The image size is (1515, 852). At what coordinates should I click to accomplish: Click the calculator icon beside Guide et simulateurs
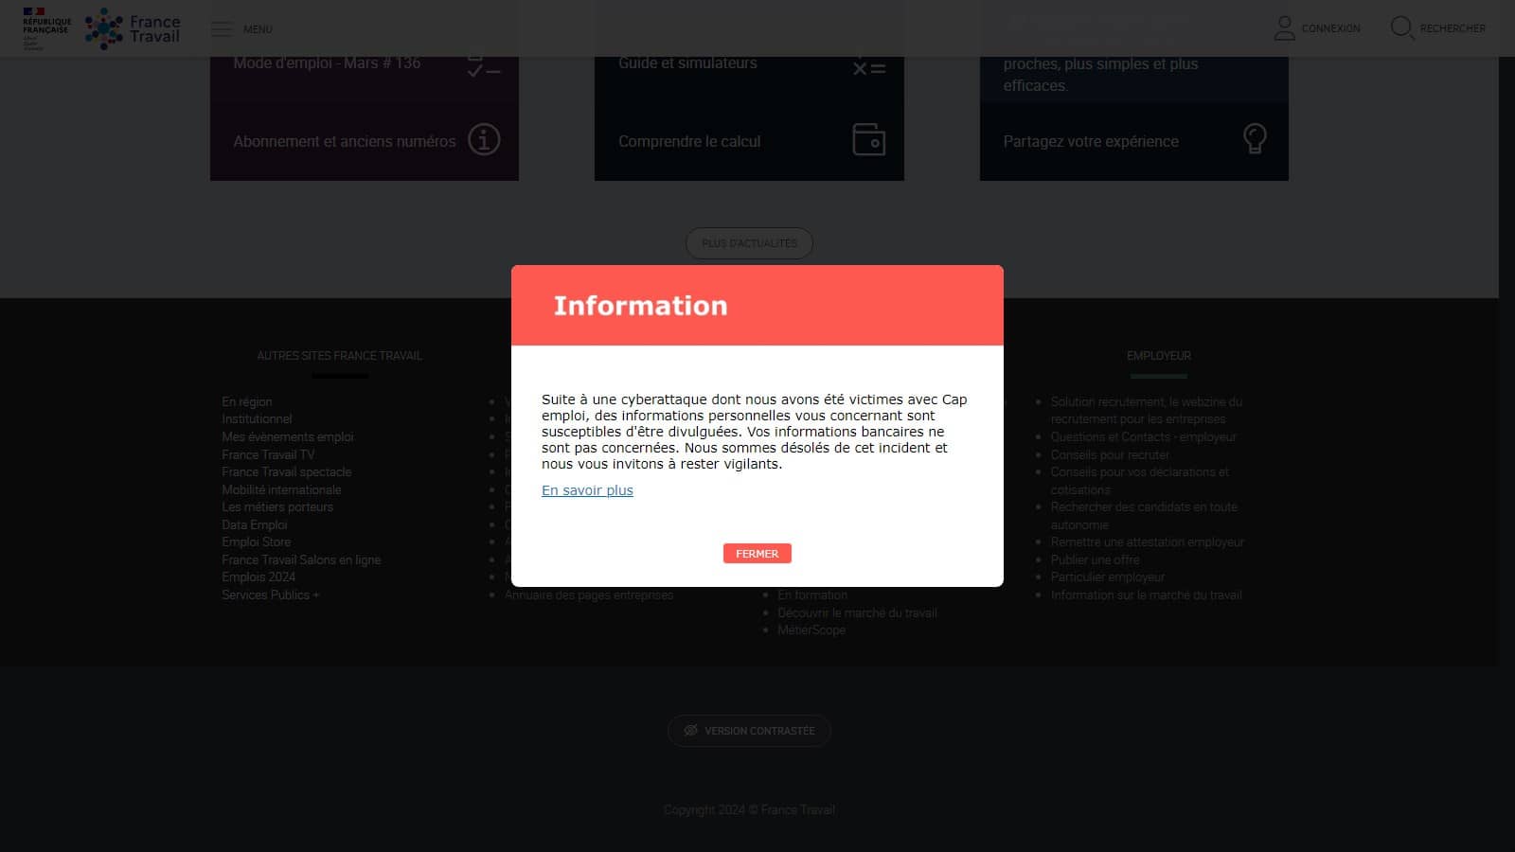868,66
